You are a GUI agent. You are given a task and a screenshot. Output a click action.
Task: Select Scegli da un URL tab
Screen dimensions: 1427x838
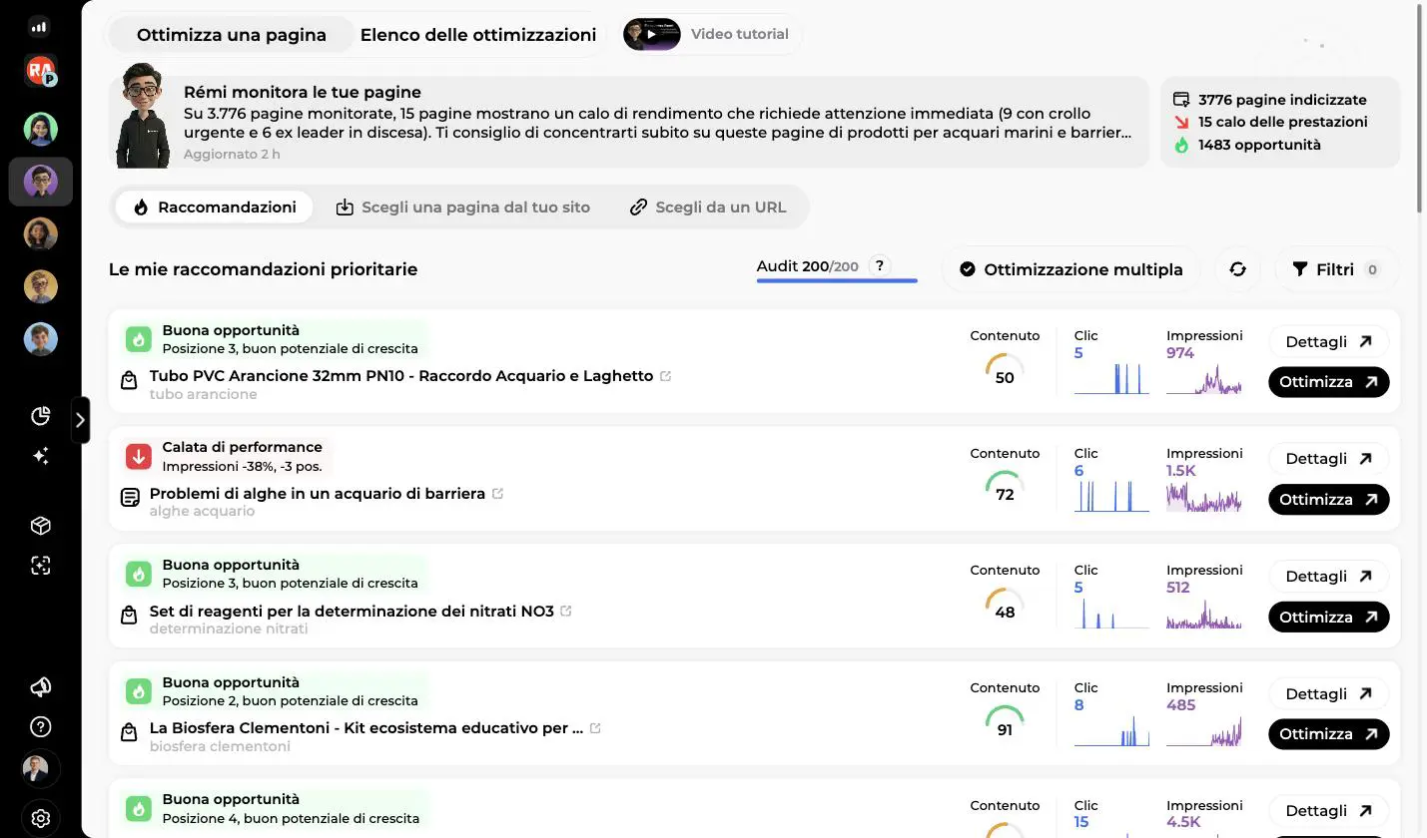click(707, 208)
